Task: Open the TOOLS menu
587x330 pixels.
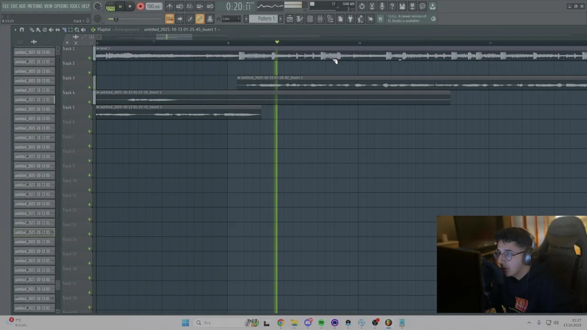Action: 75,6
